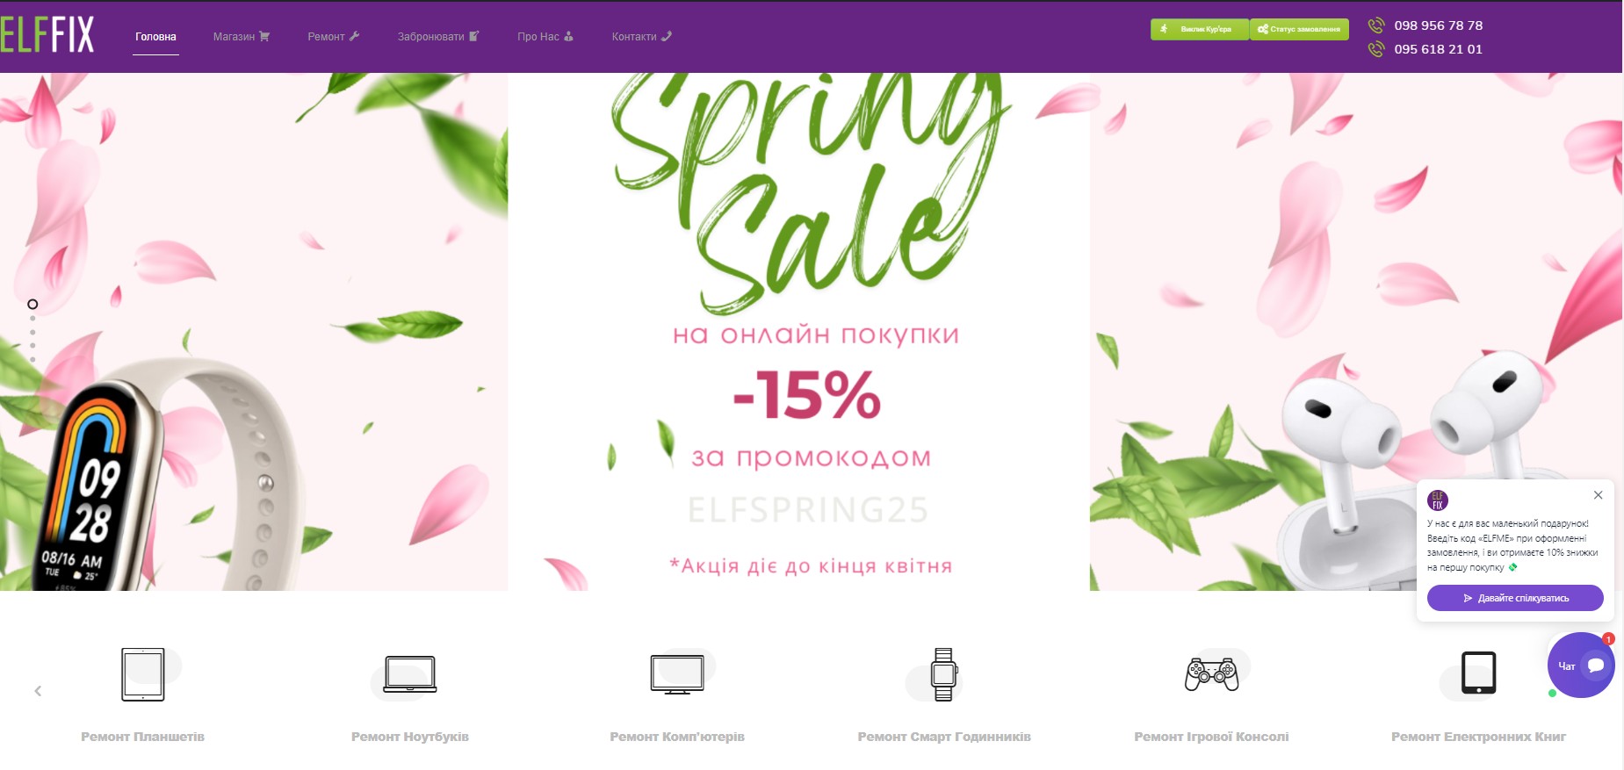Select the first active slider dot
1624x770 pixels.
pyautogui.click(x=32, y=305)
